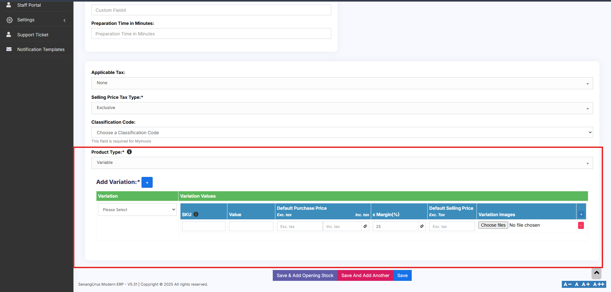Click Save & Add Opening Stock button
Viewport: 611px width, 292px height.
[x=305, y=275]
